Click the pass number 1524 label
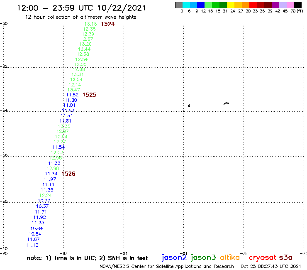 point(108,24)
